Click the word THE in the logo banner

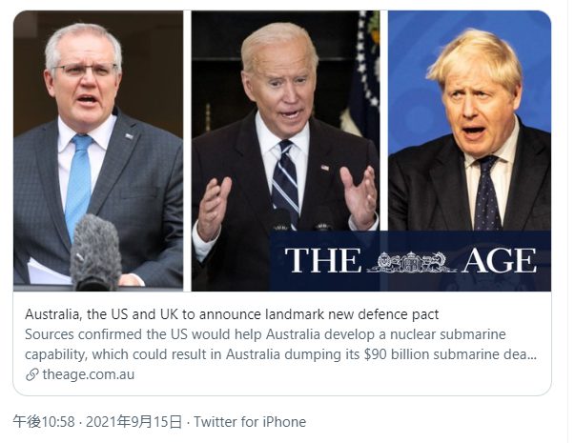(322, 260)
